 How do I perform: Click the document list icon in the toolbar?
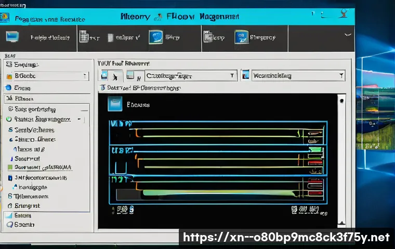(110, 37)
